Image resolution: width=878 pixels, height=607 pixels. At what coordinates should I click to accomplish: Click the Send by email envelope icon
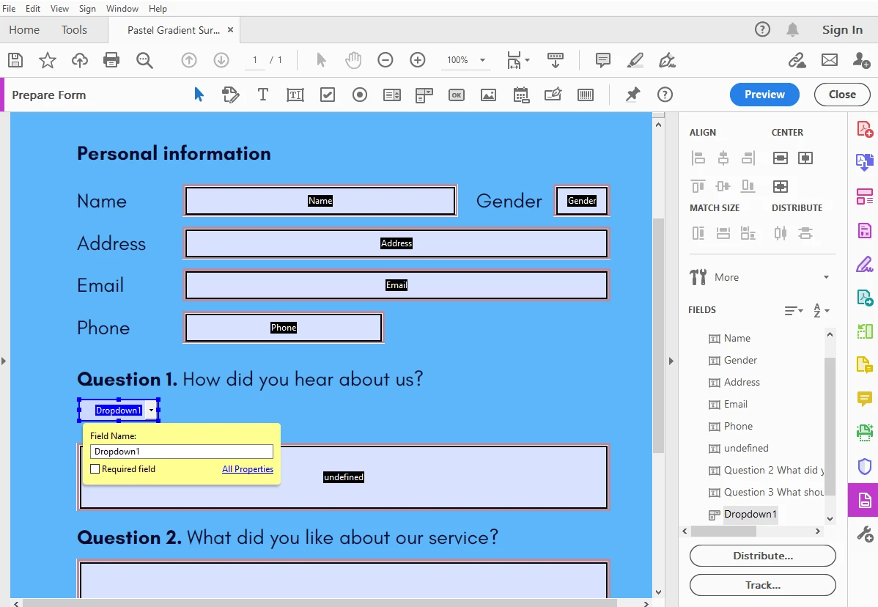pyautogui.click(x=830, y=60)
